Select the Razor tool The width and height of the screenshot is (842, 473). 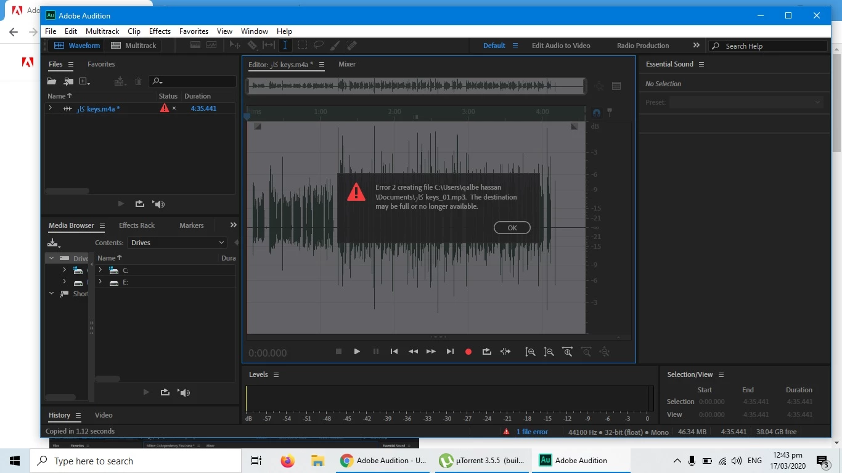(x=252, y=45)
